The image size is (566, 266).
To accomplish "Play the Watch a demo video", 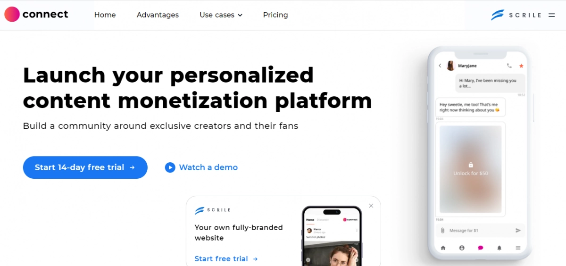I will (201, 167).
